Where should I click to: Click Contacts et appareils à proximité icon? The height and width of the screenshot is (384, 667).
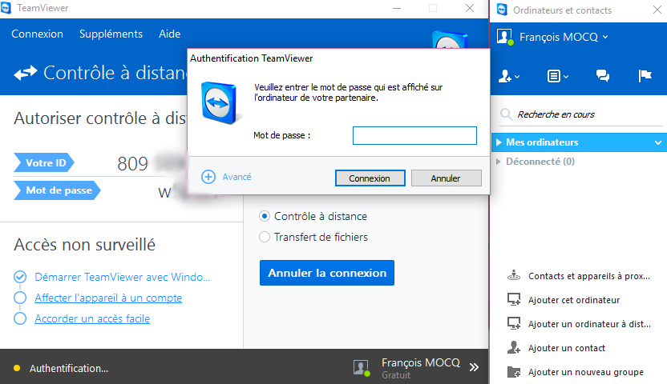click(x=514, y=275)
